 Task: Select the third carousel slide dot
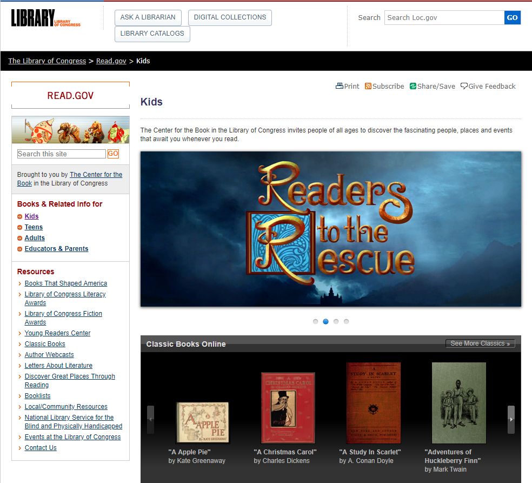click(x=336, y=321)
